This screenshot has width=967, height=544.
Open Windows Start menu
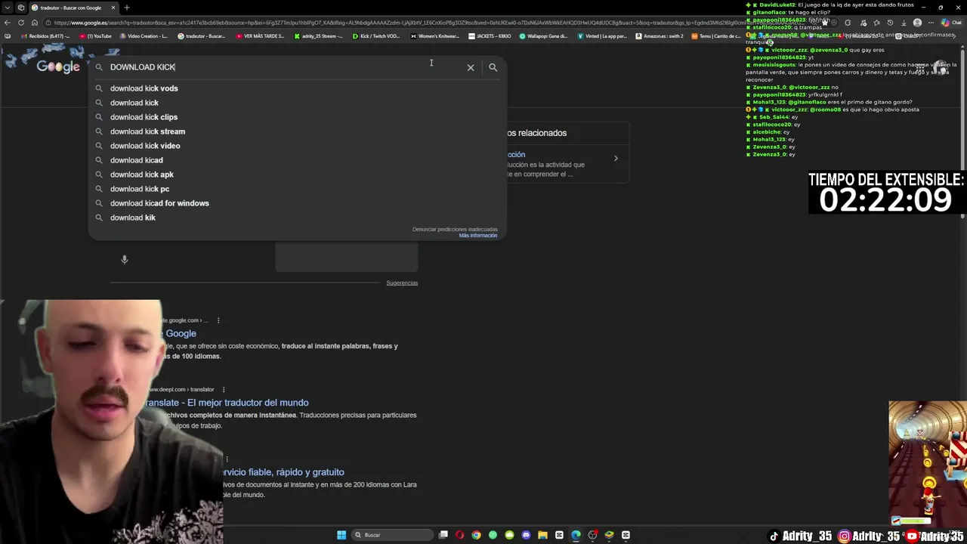click(x=341, y=535)
